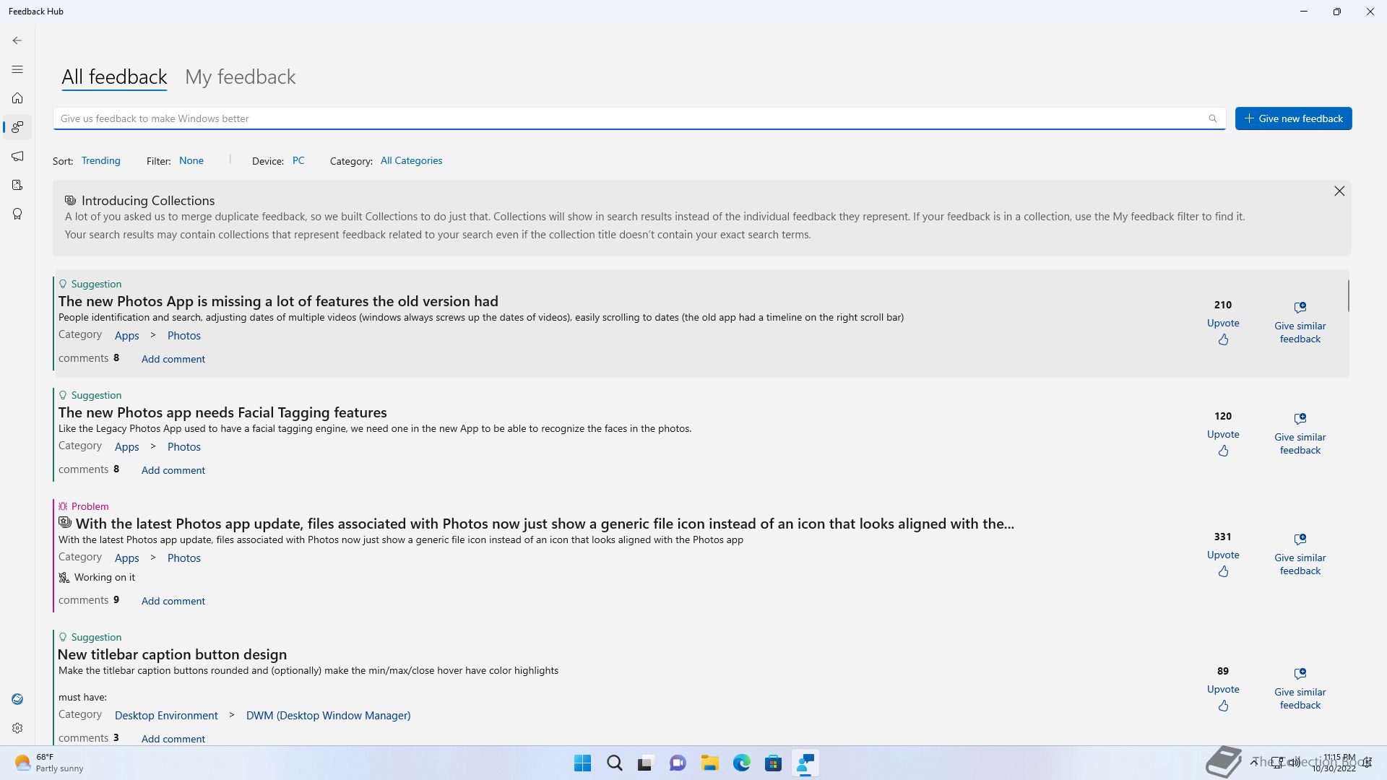Click Desktop Environment category link
This screenshot has width=1387, height=780.
tap(166, 716)
